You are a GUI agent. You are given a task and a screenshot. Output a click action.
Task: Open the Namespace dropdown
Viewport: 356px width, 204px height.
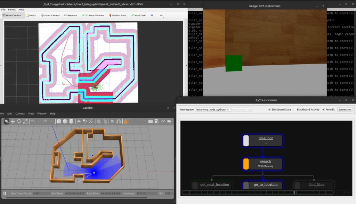click(212, 109)
